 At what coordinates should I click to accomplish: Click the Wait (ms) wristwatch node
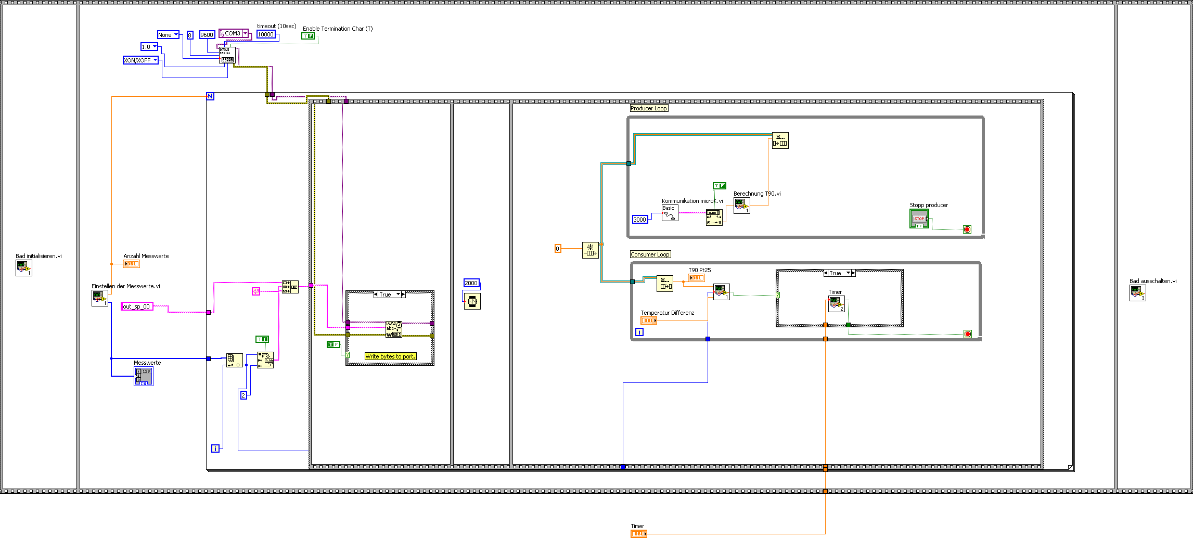pyautogui.click(x=472, y=301)
